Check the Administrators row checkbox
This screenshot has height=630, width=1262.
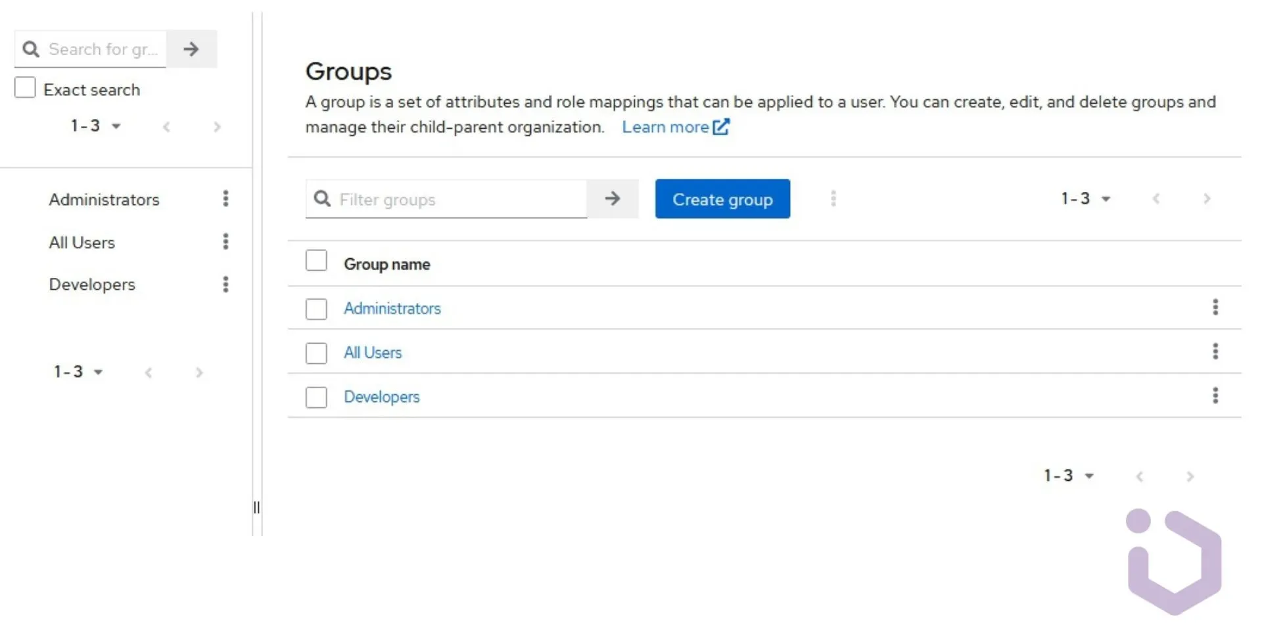click(316, 309)
